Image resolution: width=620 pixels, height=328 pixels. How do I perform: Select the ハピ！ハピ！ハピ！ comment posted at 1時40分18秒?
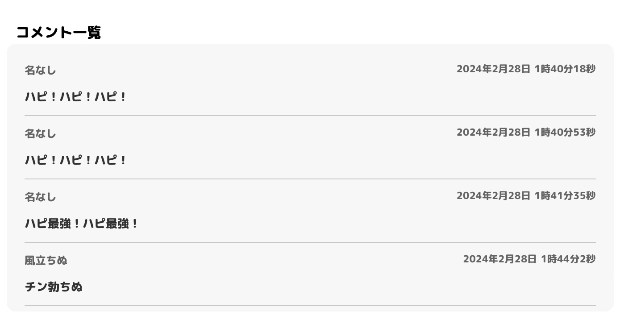(x=75, y=96)
